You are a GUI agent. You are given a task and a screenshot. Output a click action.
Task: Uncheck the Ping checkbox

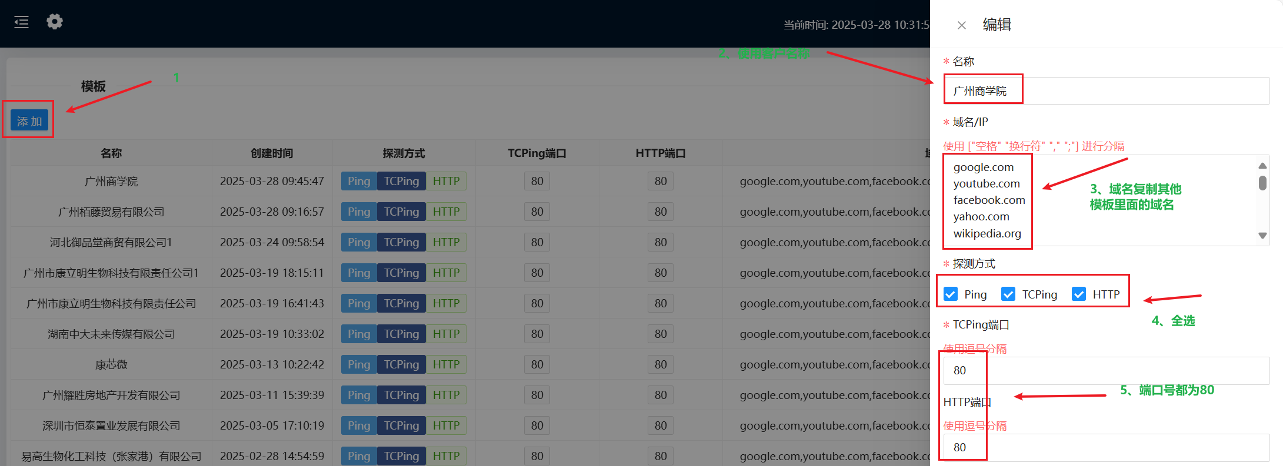pos(950,294)
